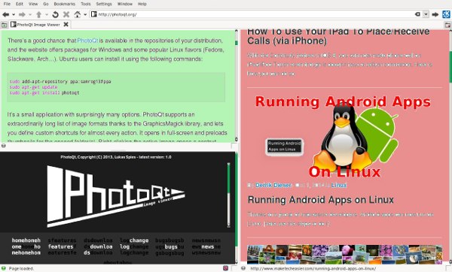Click the green active-view indicator beside Page loaded
The image size is (452, 272).
point(4,268)
